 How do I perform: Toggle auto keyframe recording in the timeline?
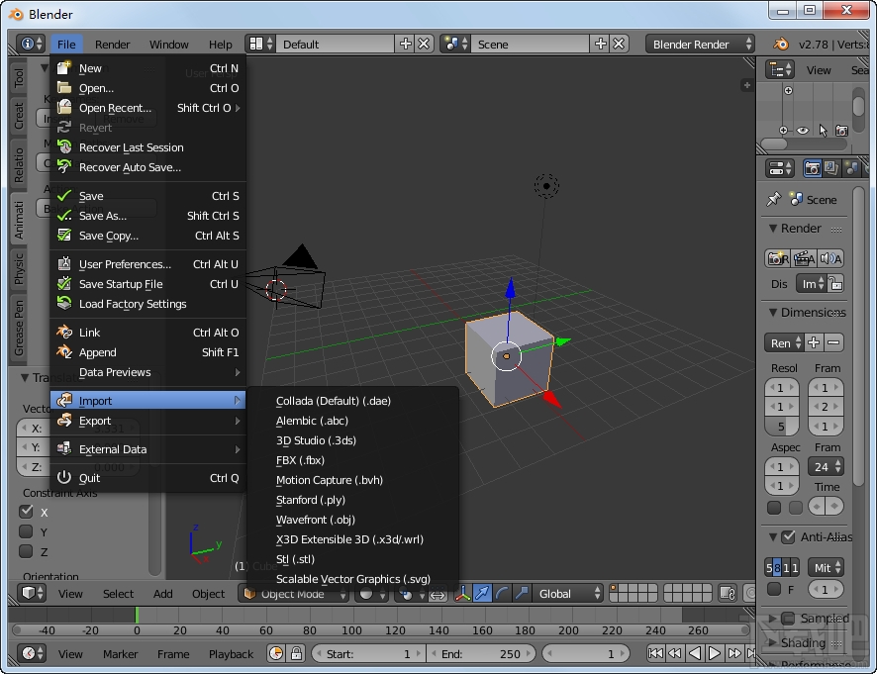pyautogui.click(x=277, y=653)
